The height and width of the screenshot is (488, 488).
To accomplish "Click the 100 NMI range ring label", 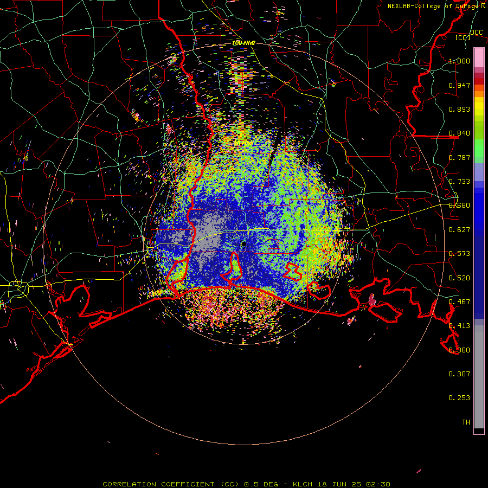I will (x=243, y=43).
